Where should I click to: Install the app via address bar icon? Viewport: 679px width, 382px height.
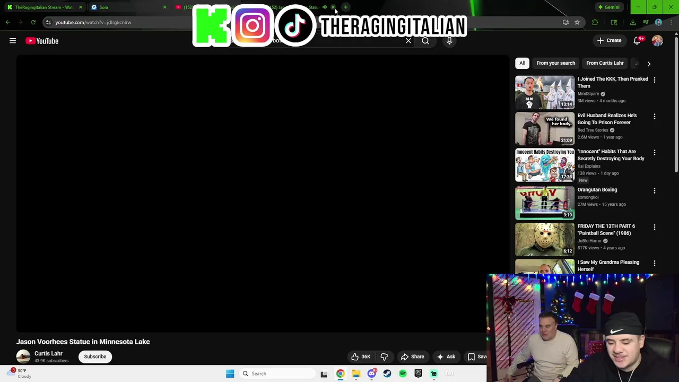(565, 22)
